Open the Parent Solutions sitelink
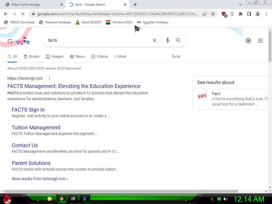This screenshot has width=272, height=204. [31, 163]
